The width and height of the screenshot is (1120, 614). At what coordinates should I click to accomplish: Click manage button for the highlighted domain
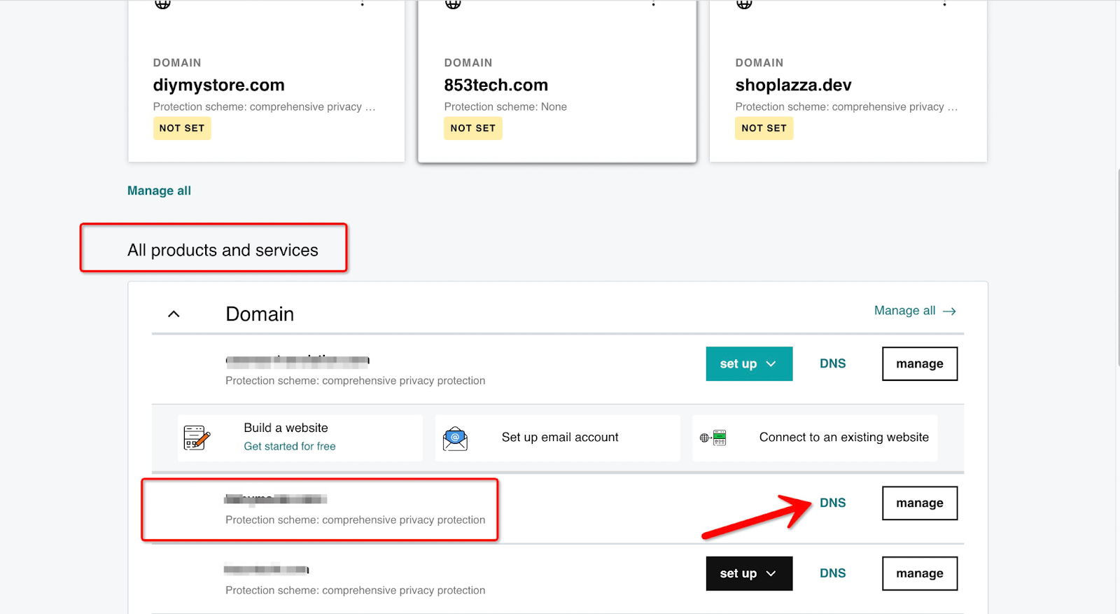click(920, 503)
